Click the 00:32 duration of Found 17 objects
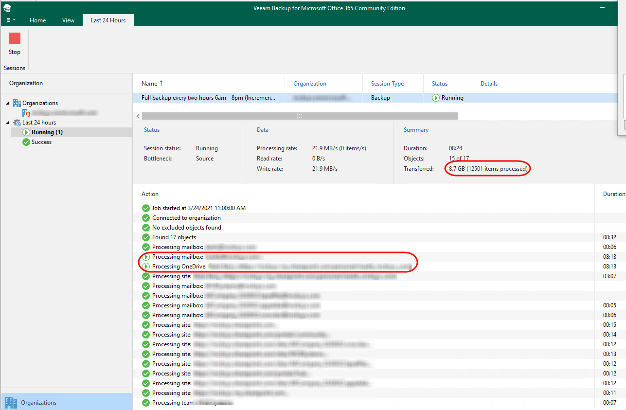This screenshot has height=410, width=626. pos(610,237)
